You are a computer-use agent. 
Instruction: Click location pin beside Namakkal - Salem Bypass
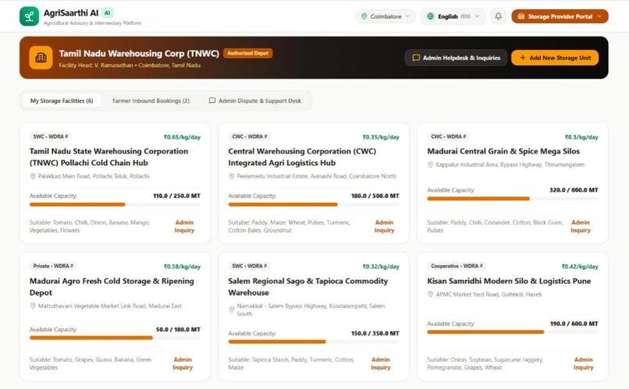coord(232,309)
